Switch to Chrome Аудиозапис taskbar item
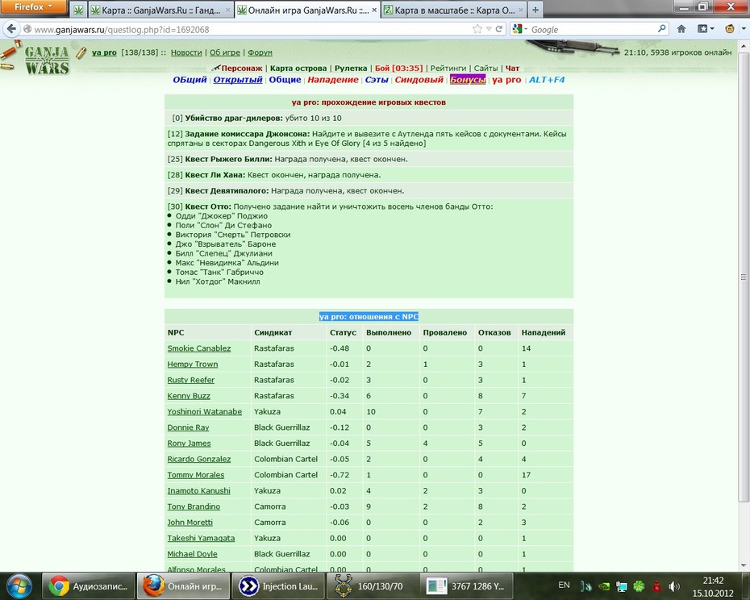The image size is (750, 600). [89, 586]
